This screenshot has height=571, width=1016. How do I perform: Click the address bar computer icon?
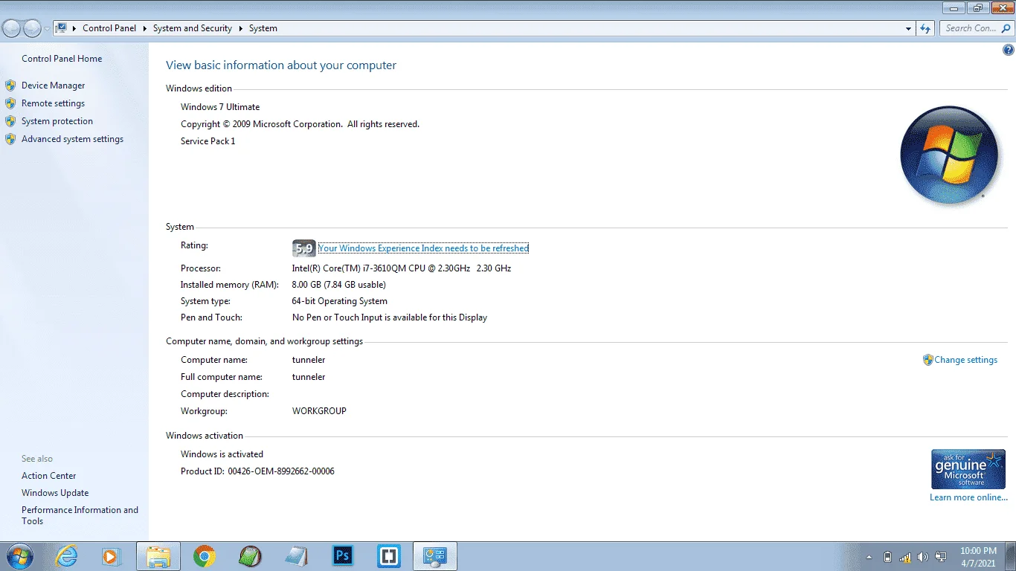[62, 28]
